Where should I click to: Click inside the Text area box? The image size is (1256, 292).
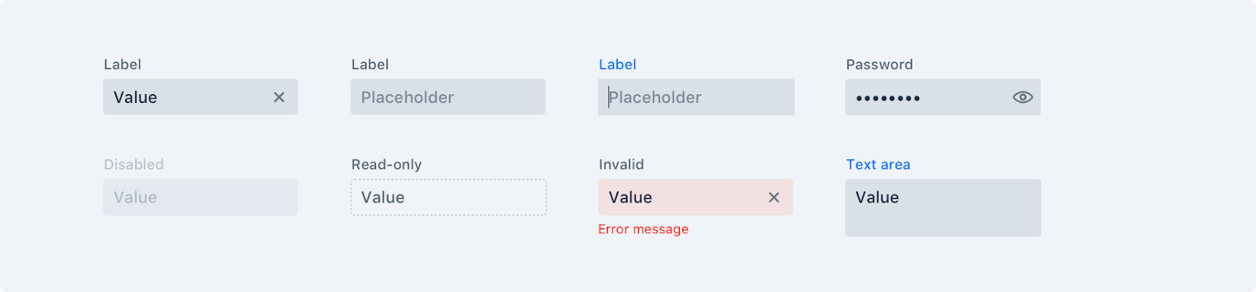(943, 208)
